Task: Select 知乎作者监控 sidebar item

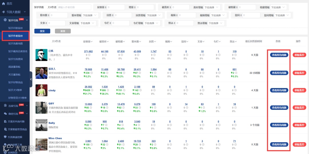Action: click(15, 36)
